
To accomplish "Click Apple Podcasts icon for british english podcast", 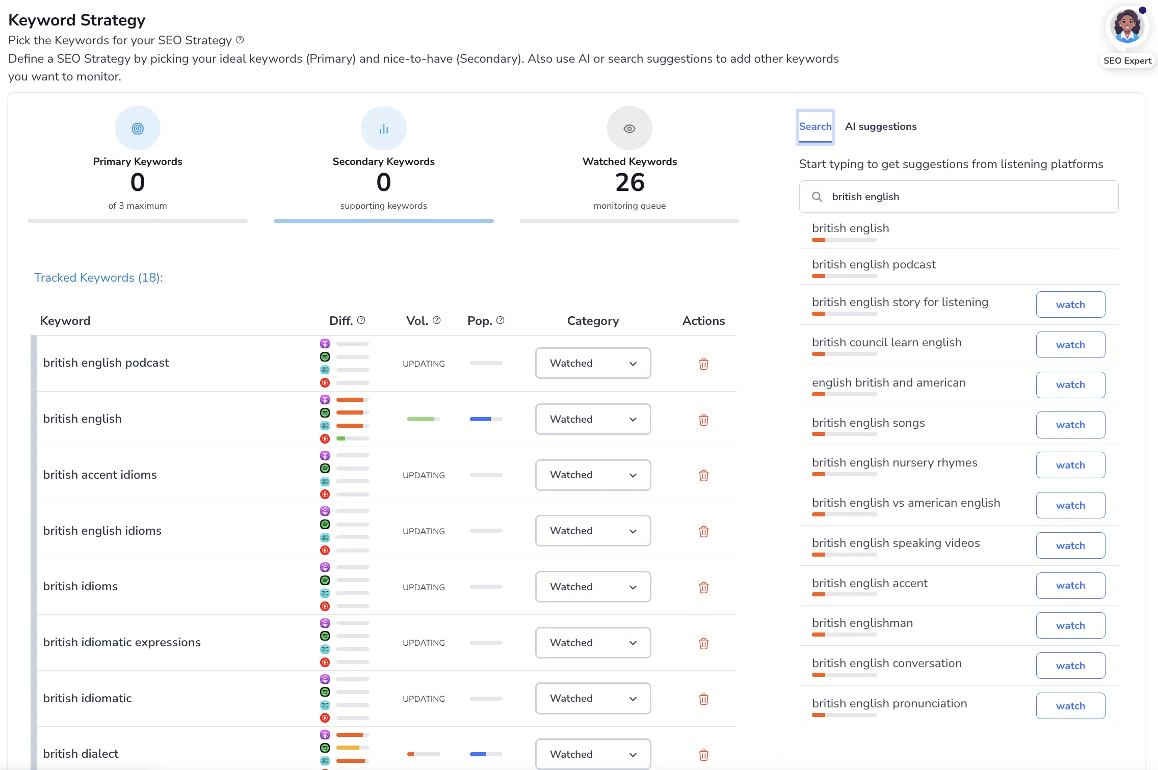I will [325, 344].
